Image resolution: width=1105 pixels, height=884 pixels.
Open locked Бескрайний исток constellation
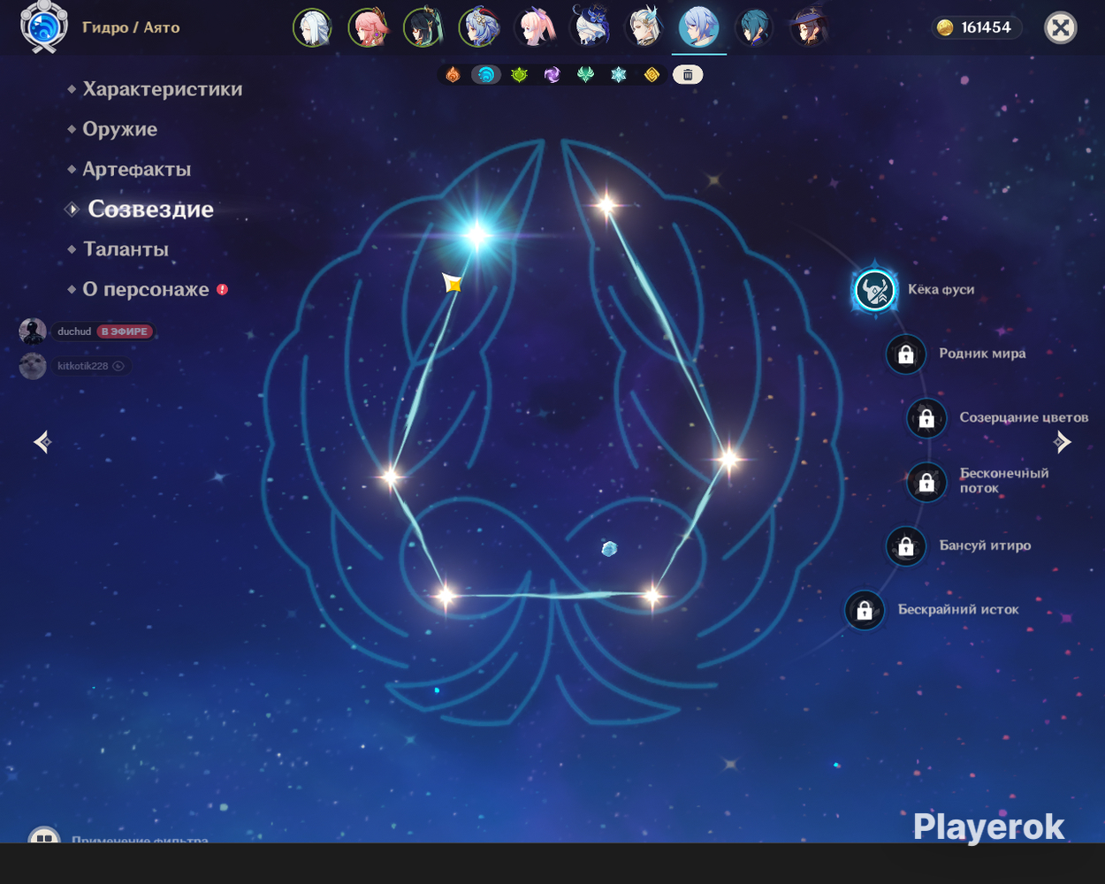[x=865, y=610]
